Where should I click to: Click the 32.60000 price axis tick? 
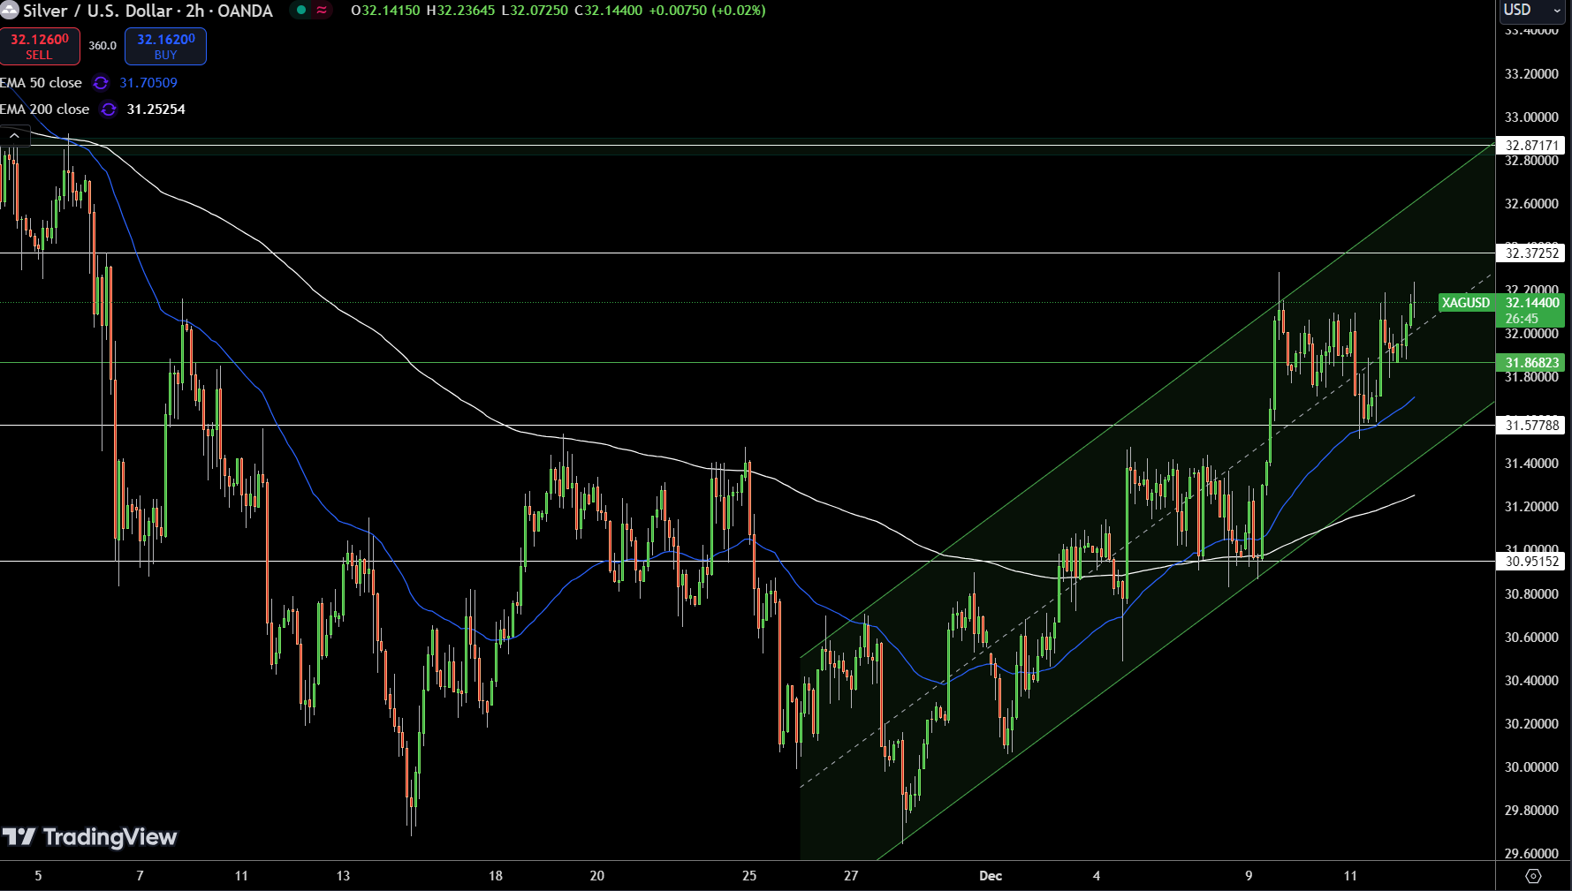(1531, 204)
